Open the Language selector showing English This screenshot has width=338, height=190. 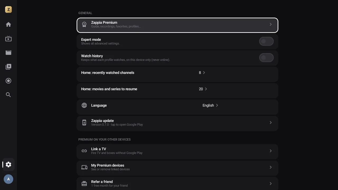click(x=210, y=105)
